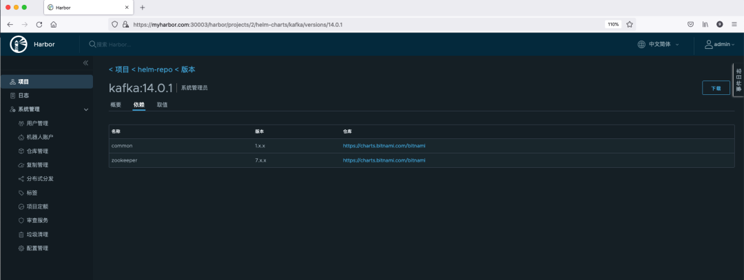The image size is (744, 280).
Task: Click the 下载 download button
Action: 716,88
